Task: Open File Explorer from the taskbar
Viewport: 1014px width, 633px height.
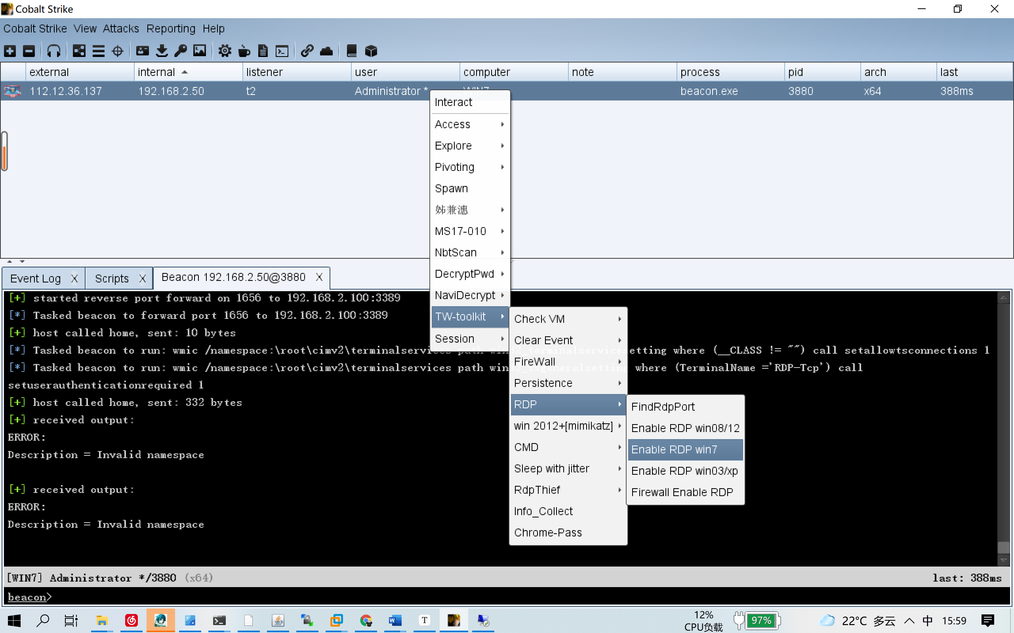Action: pos(102,620)
